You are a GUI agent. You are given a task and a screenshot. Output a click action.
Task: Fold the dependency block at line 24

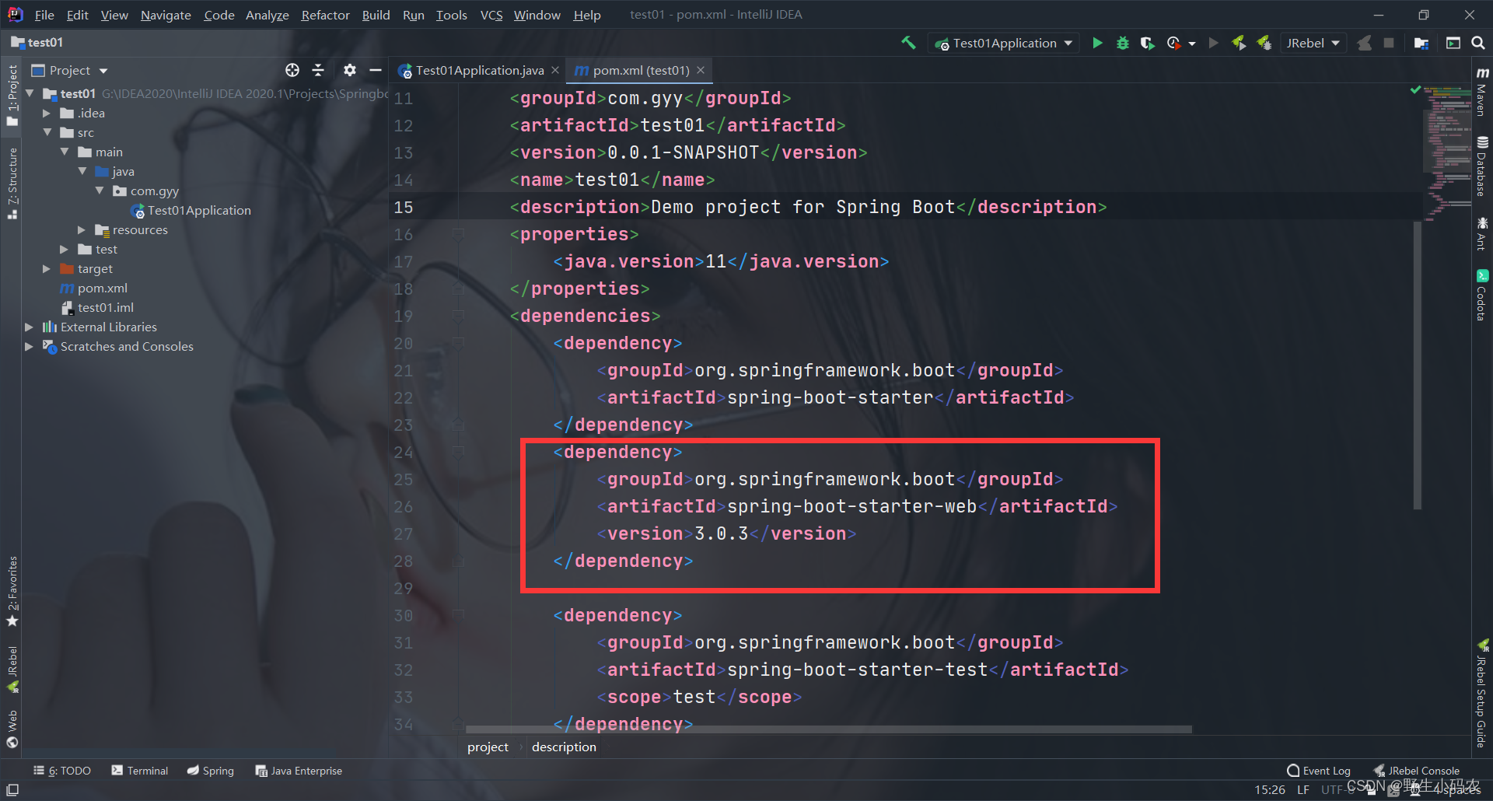coord(458,452)
